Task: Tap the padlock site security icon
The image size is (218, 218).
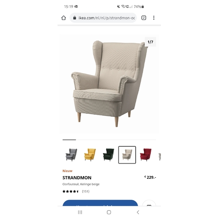Action: click(75, 18)
